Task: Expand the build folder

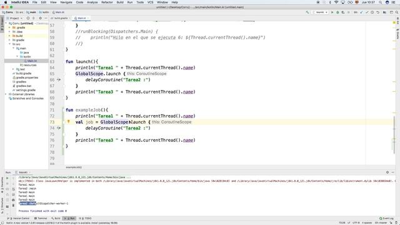Action: (9, 36)
